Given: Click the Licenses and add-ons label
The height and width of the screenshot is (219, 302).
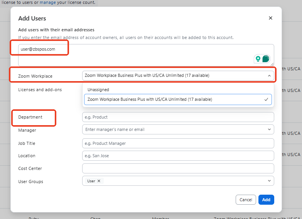Looking at the screenshot, I should tap(40, 90).
